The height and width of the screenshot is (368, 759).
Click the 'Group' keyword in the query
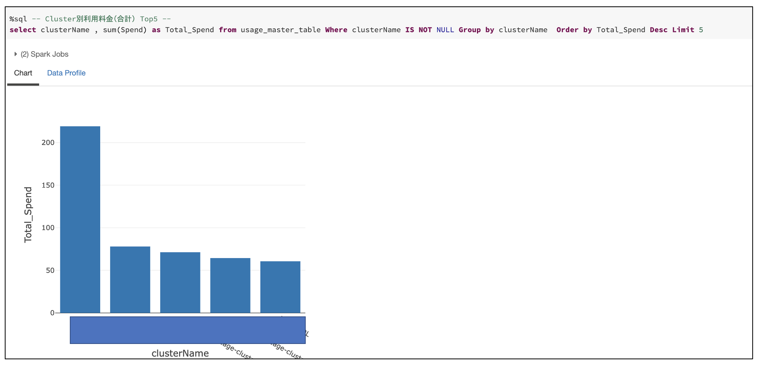point(469,30)
